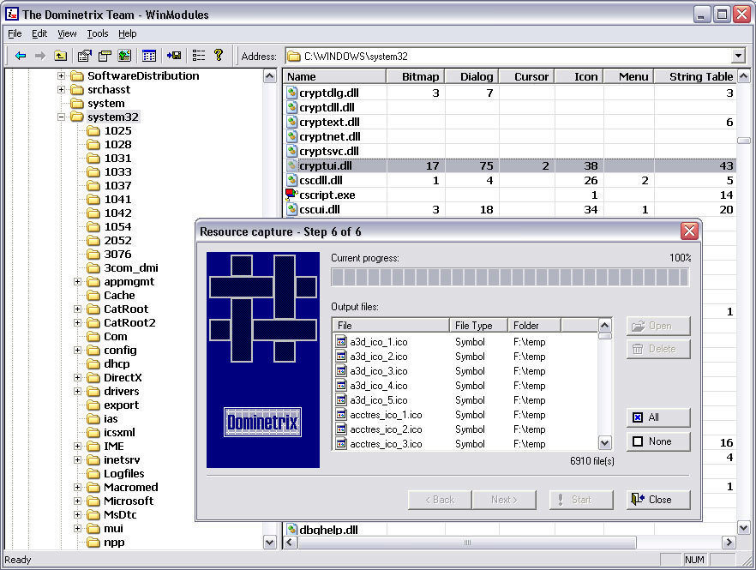This screenshot has width=756, height=570.
Task: Open the Edit menu
Action: click(x=39, y=33)
